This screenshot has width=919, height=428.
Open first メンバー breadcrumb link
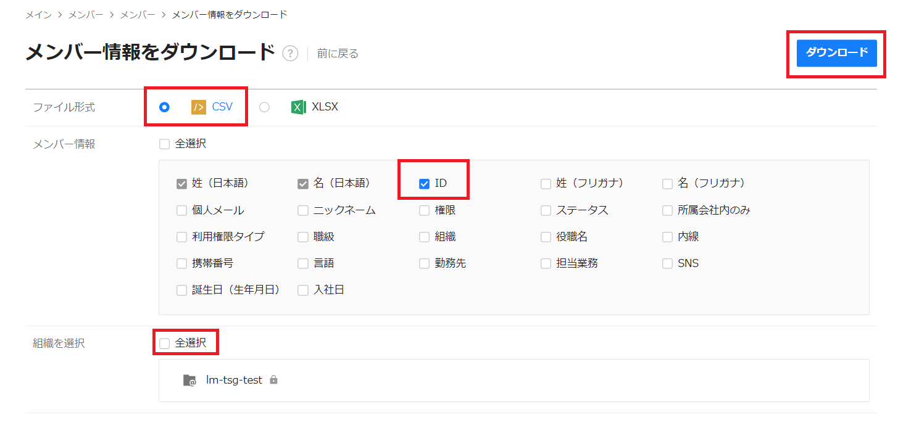85,14
